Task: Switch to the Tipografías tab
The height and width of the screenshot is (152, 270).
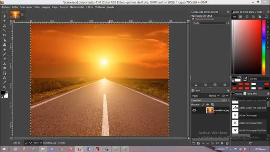Action: 250,94
